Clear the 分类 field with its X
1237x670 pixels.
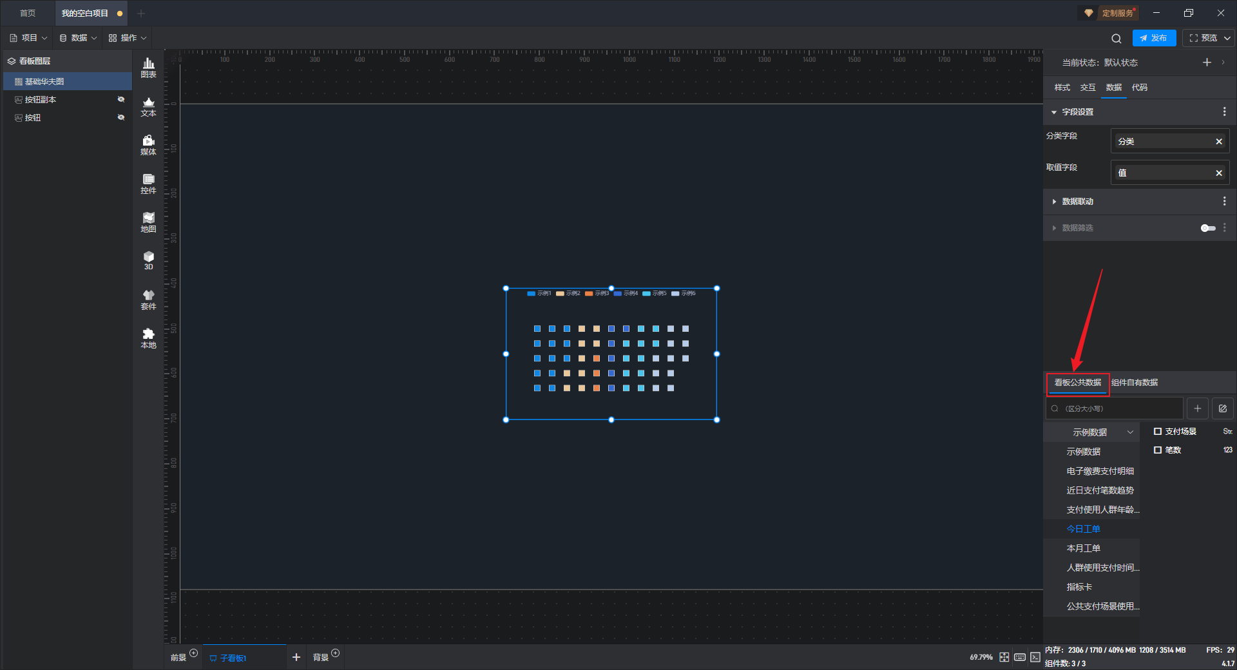tap(1219, 142)
